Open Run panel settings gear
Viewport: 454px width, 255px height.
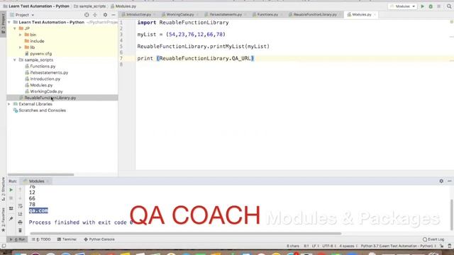441,181
